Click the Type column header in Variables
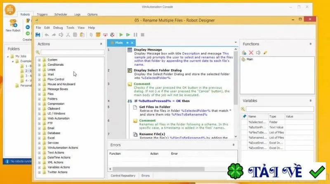 (276, 116)
